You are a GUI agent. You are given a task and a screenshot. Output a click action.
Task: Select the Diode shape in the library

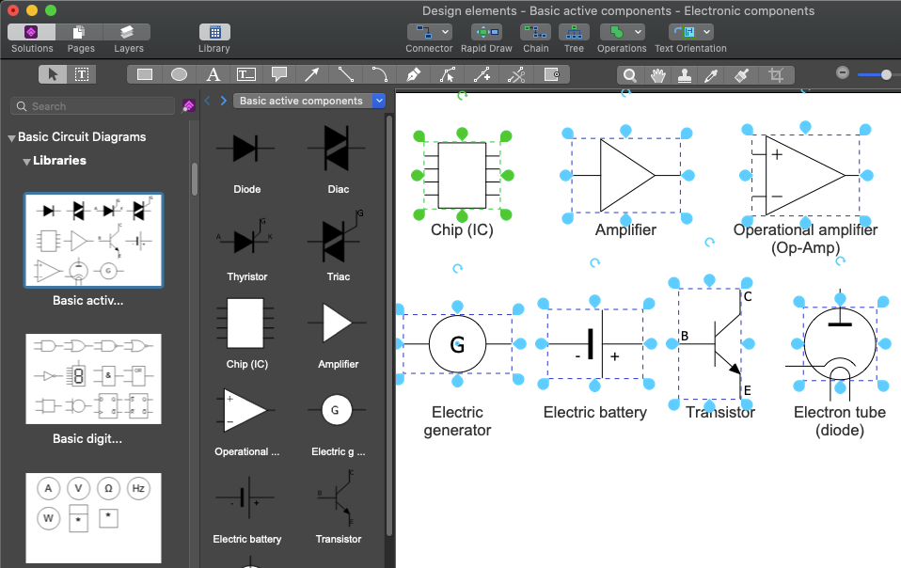click(x=245, y=149)
